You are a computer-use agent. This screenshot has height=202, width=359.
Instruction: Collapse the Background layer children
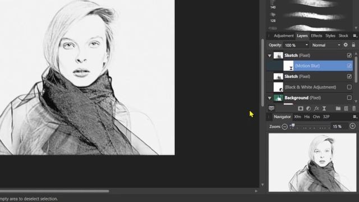(x=270, y=98)
